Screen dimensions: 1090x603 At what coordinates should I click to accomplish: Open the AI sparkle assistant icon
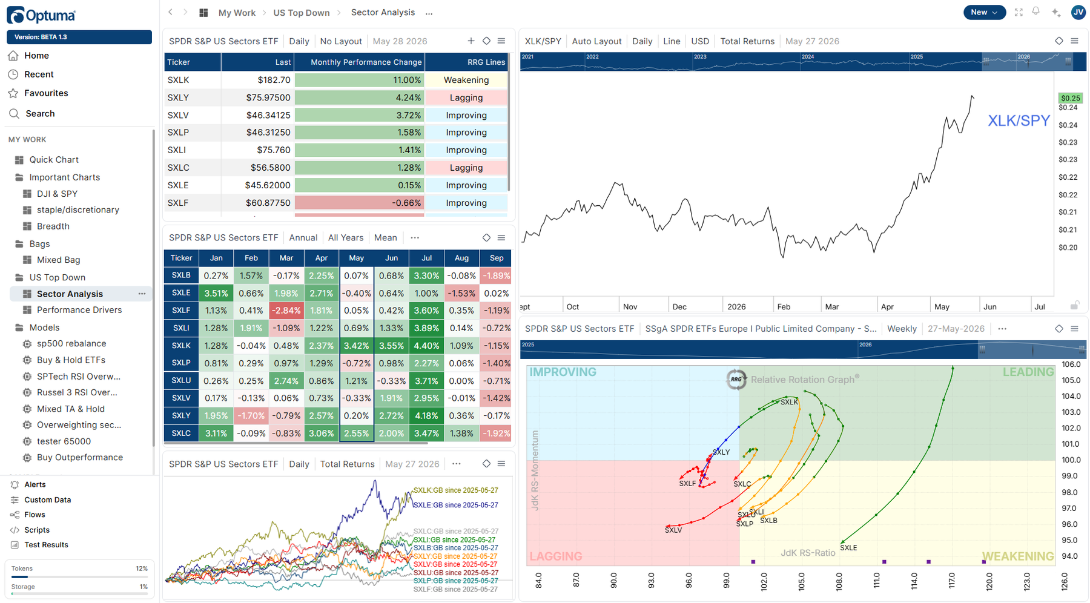click(x=1056, y=12)
